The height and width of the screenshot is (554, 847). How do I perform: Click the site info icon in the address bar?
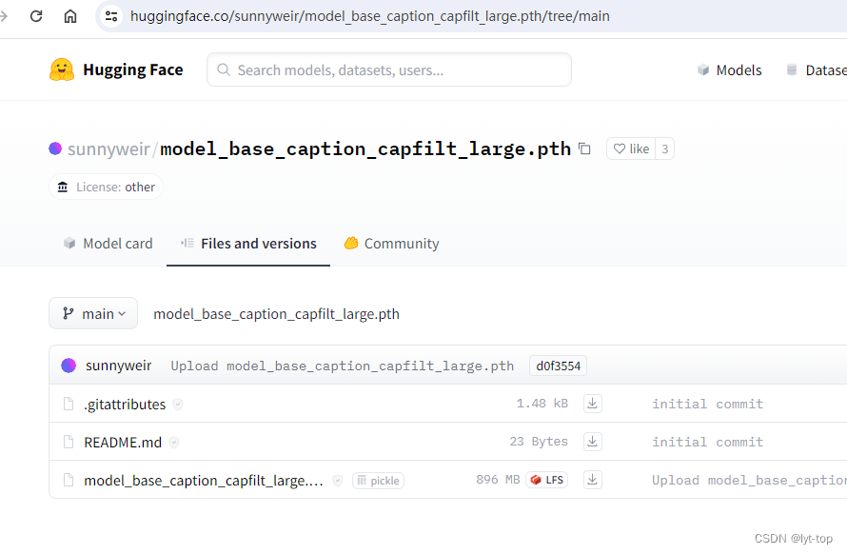(111, 16)
